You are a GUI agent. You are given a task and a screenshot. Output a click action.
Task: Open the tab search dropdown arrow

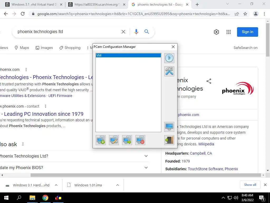coord(228,4)
